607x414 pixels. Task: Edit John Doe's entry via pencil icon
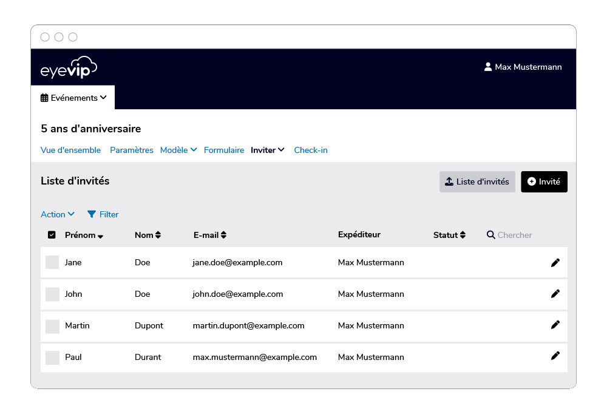click(555, 294)
